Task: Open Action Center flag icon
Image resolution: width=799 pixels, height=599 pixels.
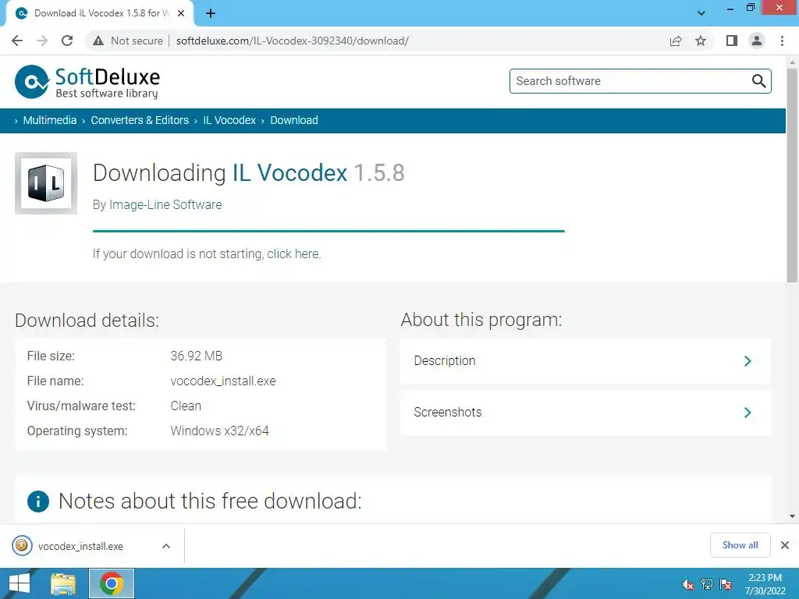Action: click(726, 584)
